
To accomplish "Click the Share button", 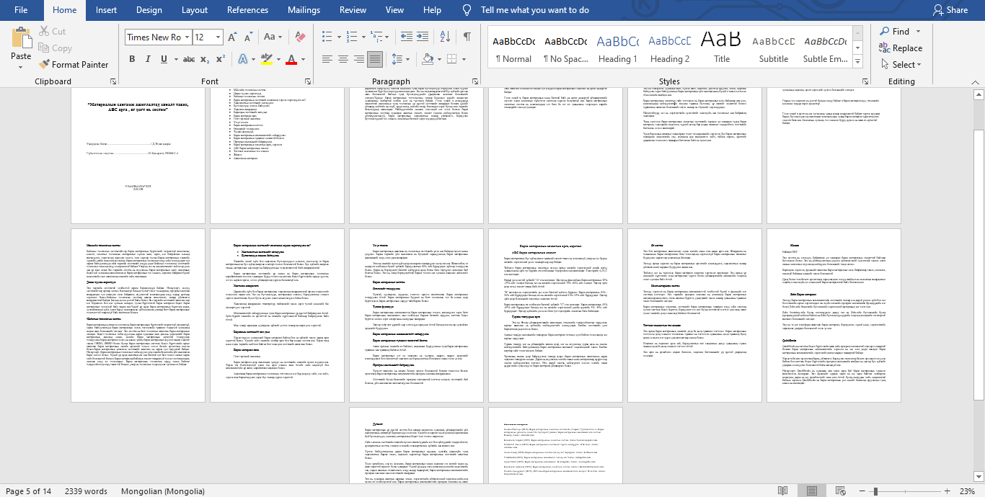I will click(950, 10).
